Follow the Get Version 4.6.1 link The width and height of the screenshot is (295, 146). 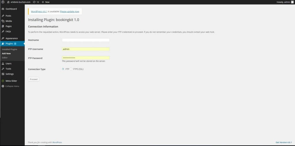[x=284, y=143]
